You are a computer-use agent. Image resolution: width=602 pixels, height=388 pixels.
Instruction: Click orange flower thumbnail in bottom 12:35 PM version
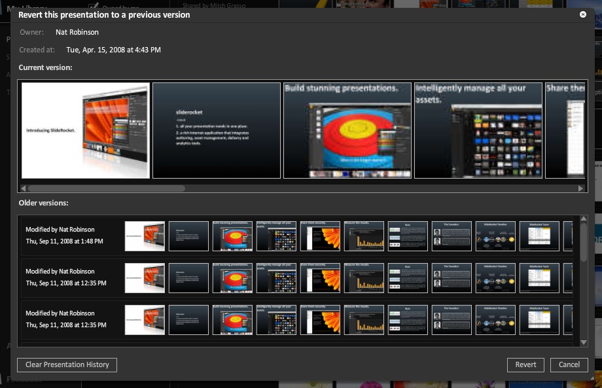point(320,320)
